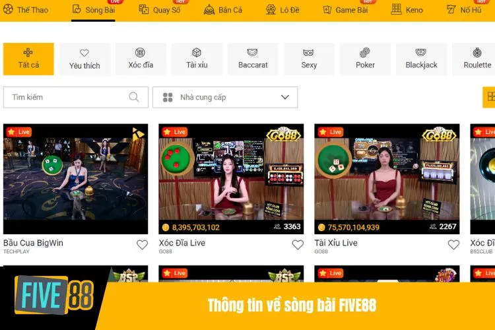Click the Live badge on Xóc Đĩa Live
Image resolution: width=495 pixels, height=330 pixels.
coord(175,132)
